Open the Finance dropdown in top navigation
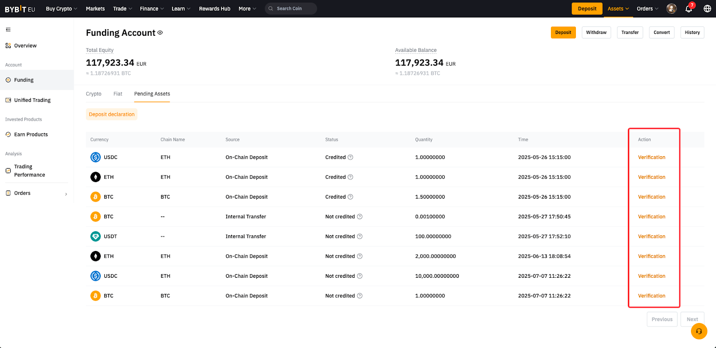This screenshot has width=716, height=348. 152,8
